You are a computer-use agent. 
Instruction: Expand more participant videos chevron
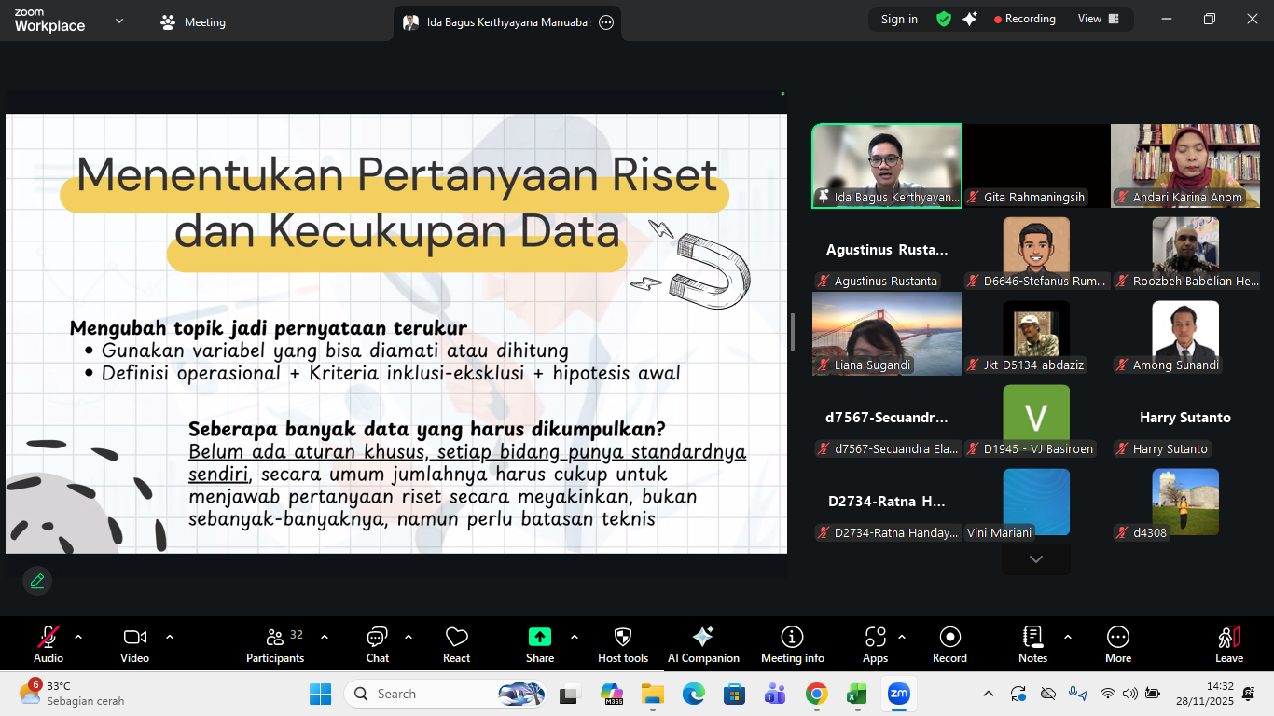1035,559
